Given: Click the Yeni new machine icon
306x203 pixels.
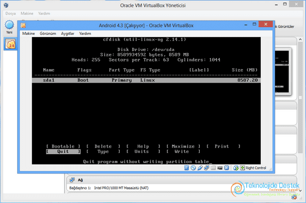Looking at the screenshot, I should coord(9,25).
